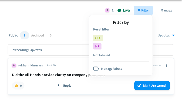
Task: Click the participant R badge in header
Action: pyautogui.click(x=107, y=10)
